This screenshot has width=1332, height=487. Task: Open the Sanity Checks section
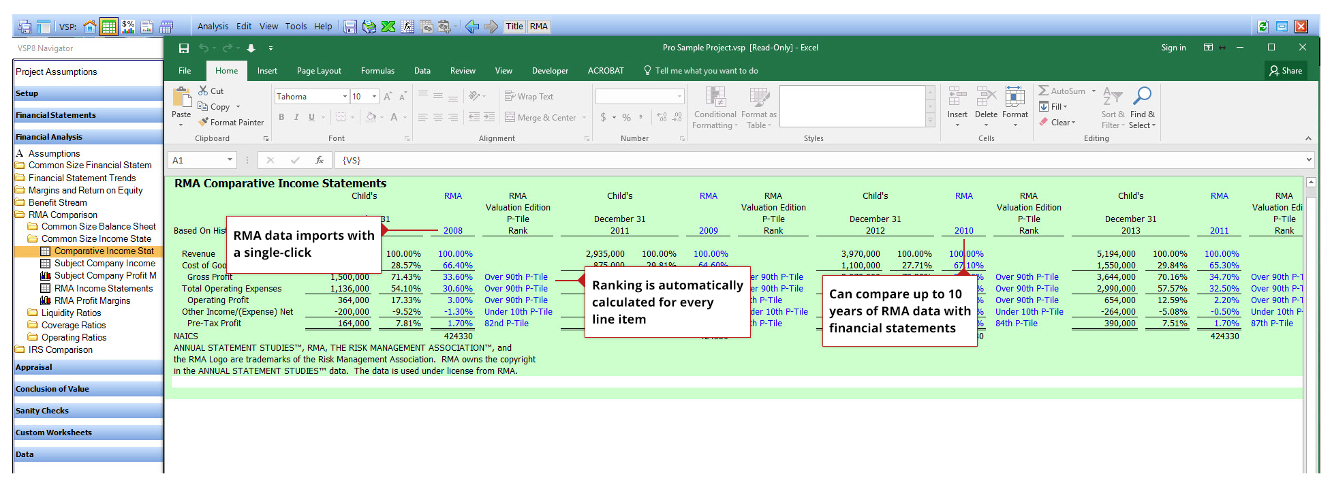[88, 411]
